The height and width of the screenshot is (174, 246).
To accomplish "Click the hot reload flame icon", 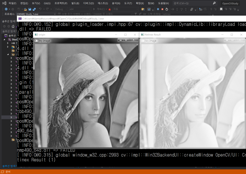I will pyautogui.click(x=110, y=9).
